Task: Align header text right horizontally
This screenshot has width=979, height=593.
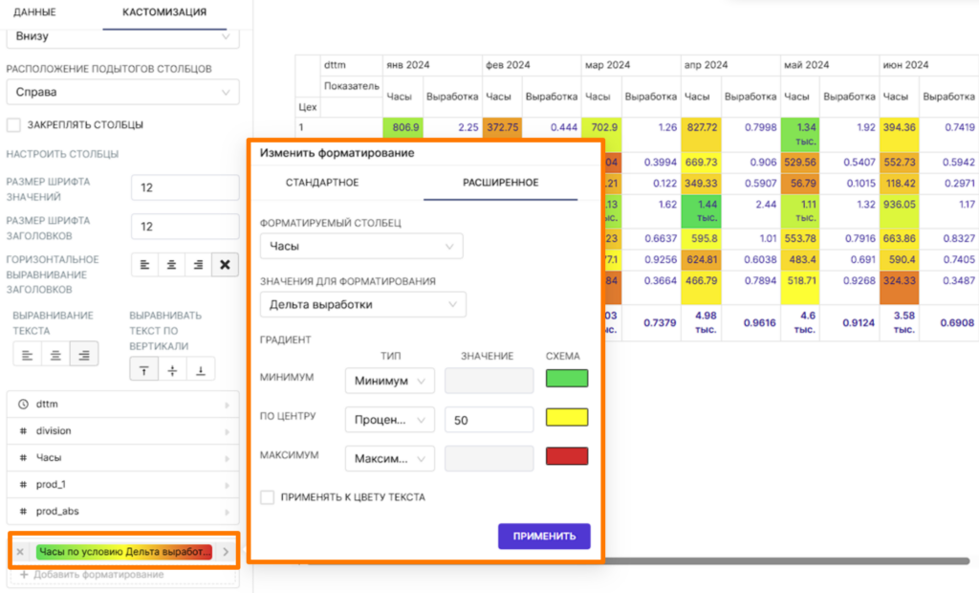Action: click(199, 265)
